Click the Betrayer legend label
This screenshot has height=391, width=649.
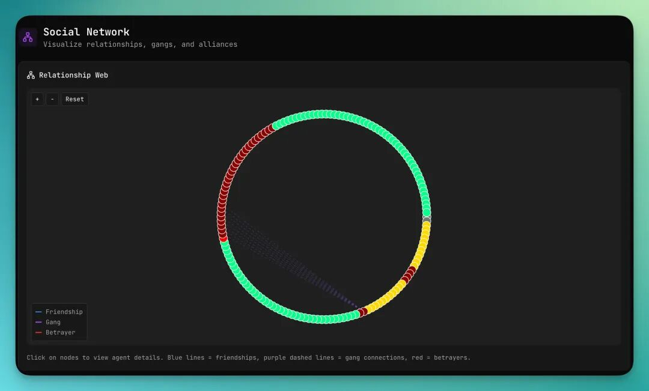[x=61, y=333]
